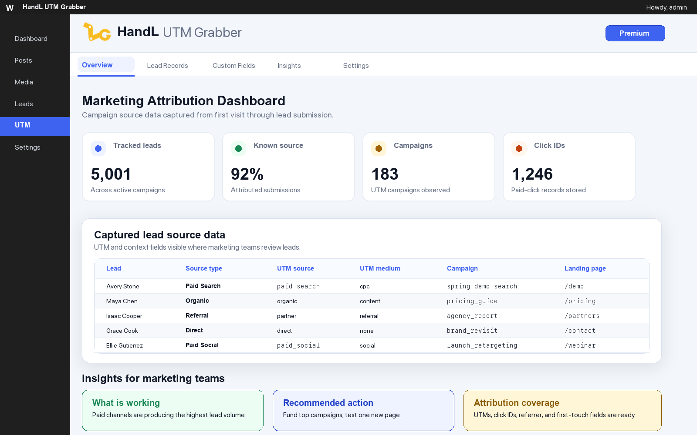Select the Isaac Cooper lead row
This screenshot has height=435, width=697.
click(372, 316)
